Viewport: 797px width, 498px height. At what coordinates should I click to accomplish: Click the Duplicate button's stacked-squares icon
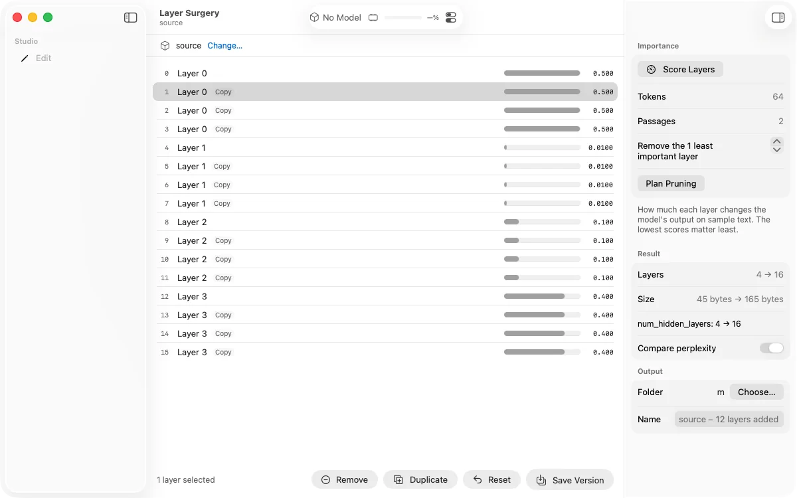coord(398,480)
